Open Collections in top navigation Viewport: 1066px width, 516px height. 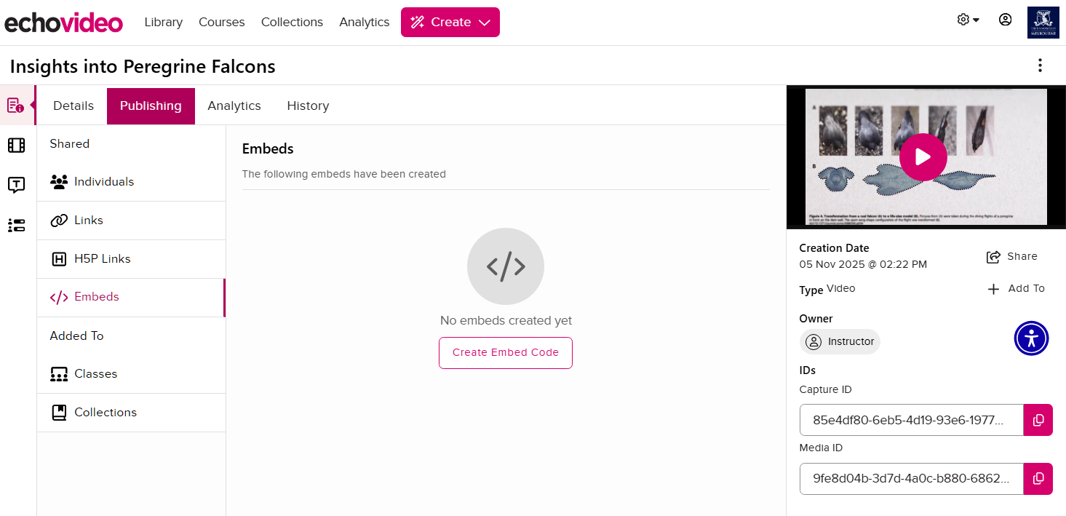(292, 23)
